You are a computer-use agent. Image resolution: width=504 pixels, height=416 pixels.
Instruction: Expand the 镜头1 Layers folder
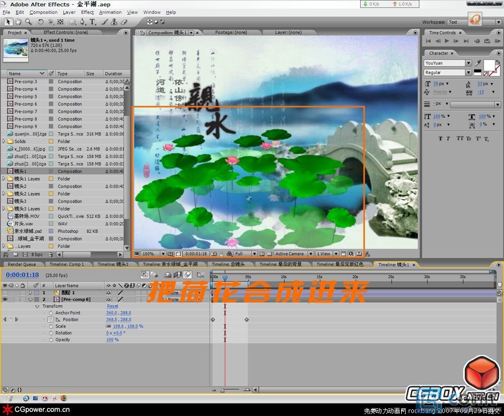(x=4, y=179)
